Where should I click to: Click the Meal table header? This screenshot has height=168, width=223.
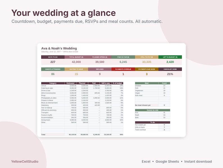tap(147, 83)
